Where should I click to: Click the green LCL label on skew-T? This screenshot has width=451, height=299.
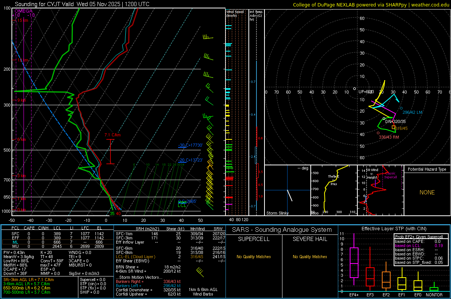(182, 205)
